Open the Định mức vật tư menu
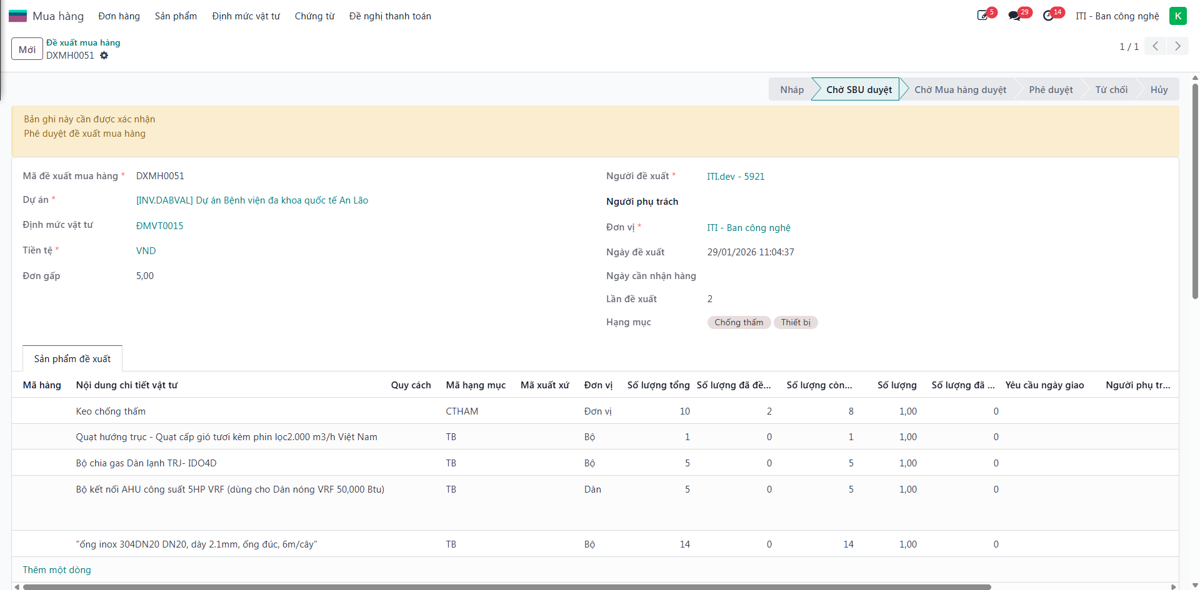The height and width of the screenshot is (590, 1200). (246, 16)
